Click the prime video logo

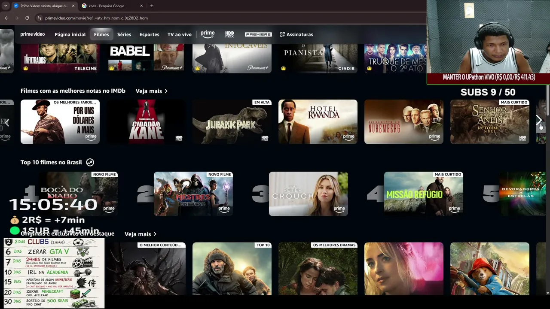click(x=33, y=34)
